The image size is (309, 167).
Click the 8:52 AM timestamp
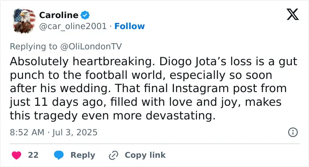[x=27, y=132]
